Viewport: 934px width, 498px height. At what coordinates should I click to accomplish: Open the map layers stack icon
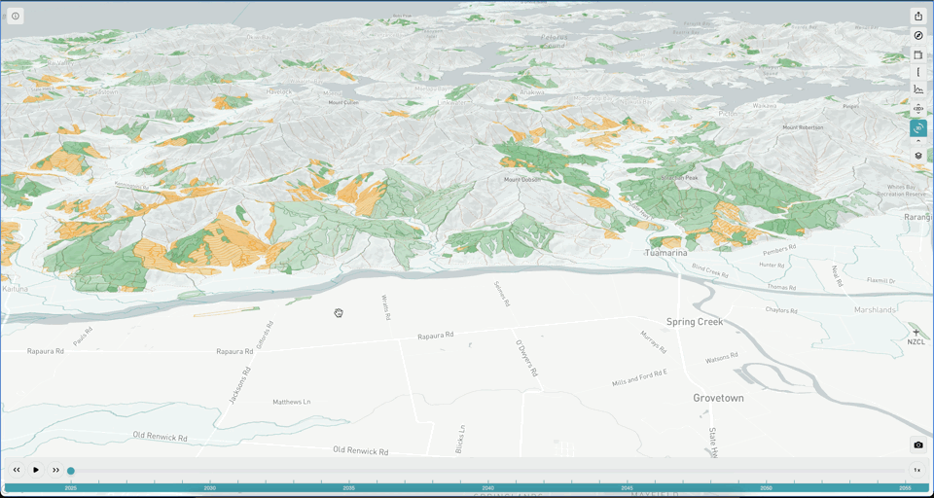pyautogui.click(x=918, y=156)
